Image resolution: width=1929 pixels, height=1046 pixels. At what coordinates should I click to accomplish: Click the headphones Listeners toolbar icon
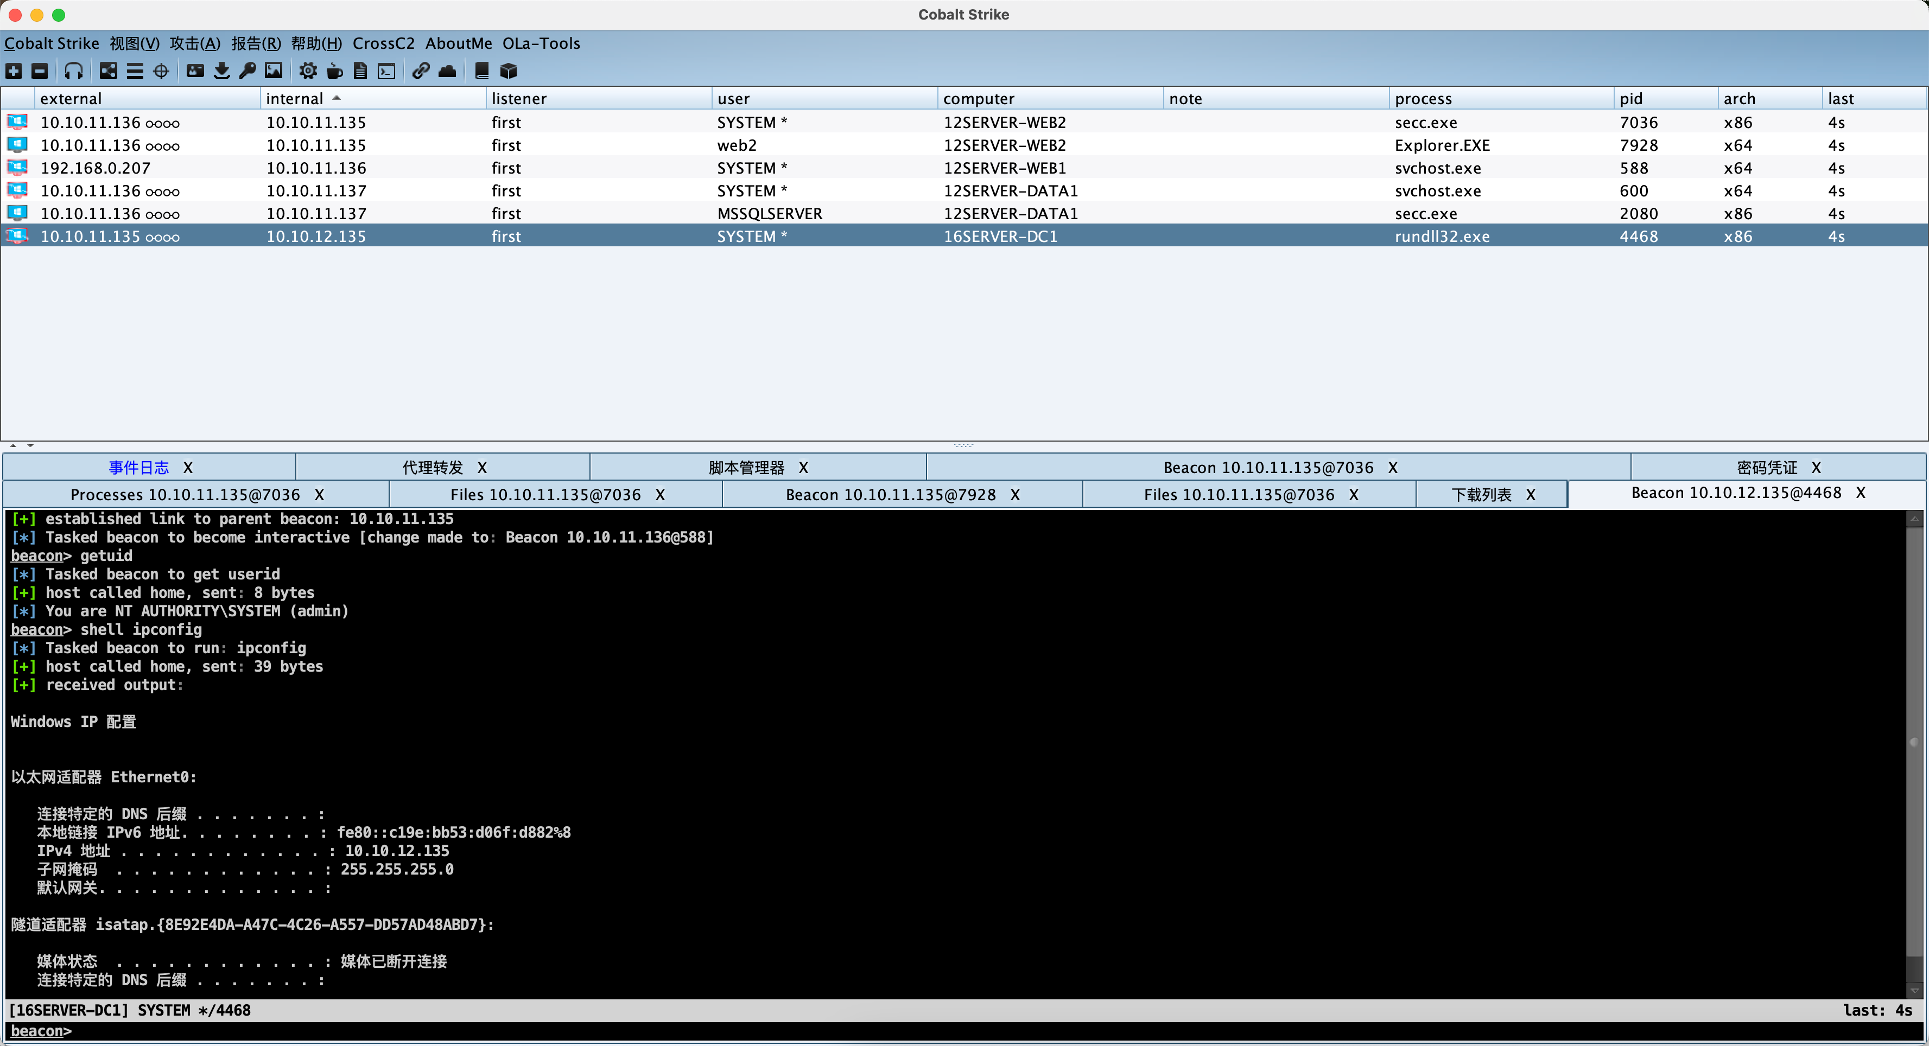[x=73, y=71]
